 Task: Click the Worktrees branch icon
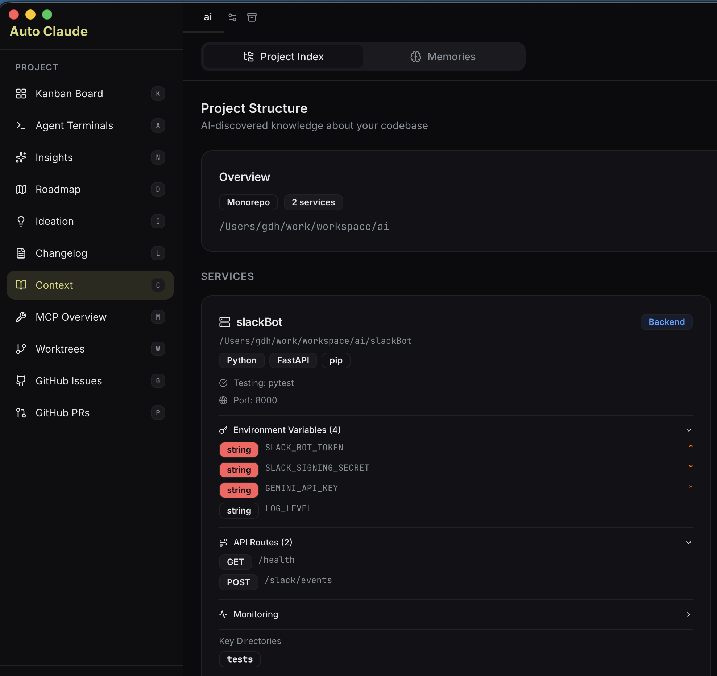tap(21, 349)
